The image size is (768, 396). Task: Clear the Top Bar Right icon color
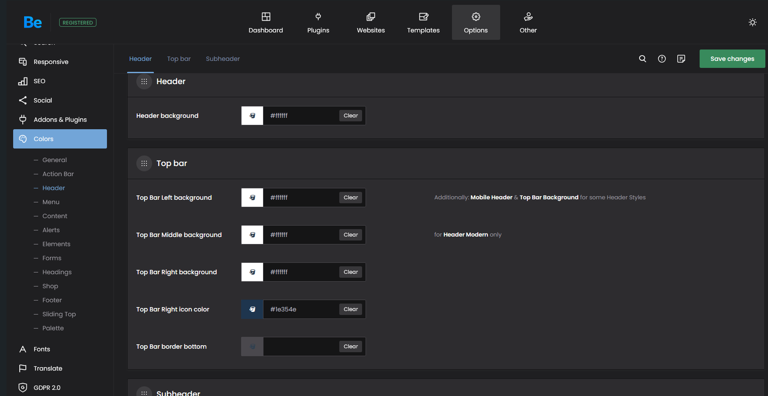point(351,309)
